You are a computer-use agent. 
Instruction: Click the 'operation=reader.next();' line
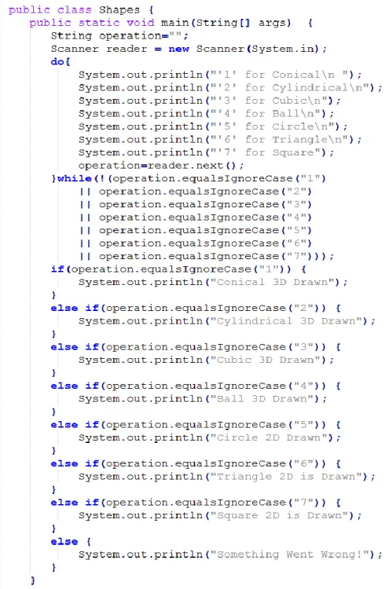click(x=161, y=166)
